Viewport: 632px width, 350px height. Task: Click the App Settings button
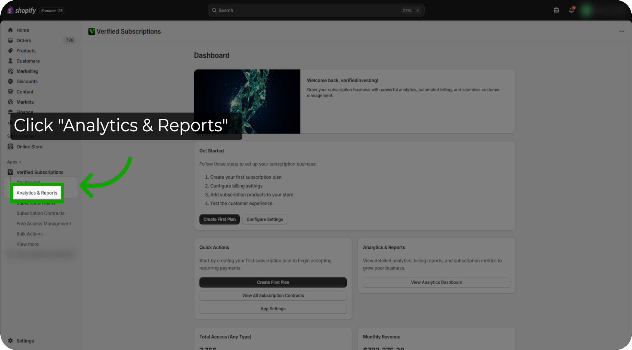click(x=273, y=309)
